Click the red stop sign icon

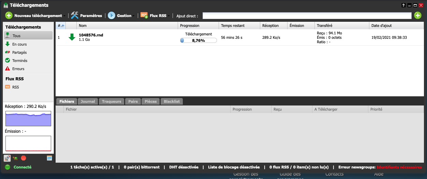[24, 158]
